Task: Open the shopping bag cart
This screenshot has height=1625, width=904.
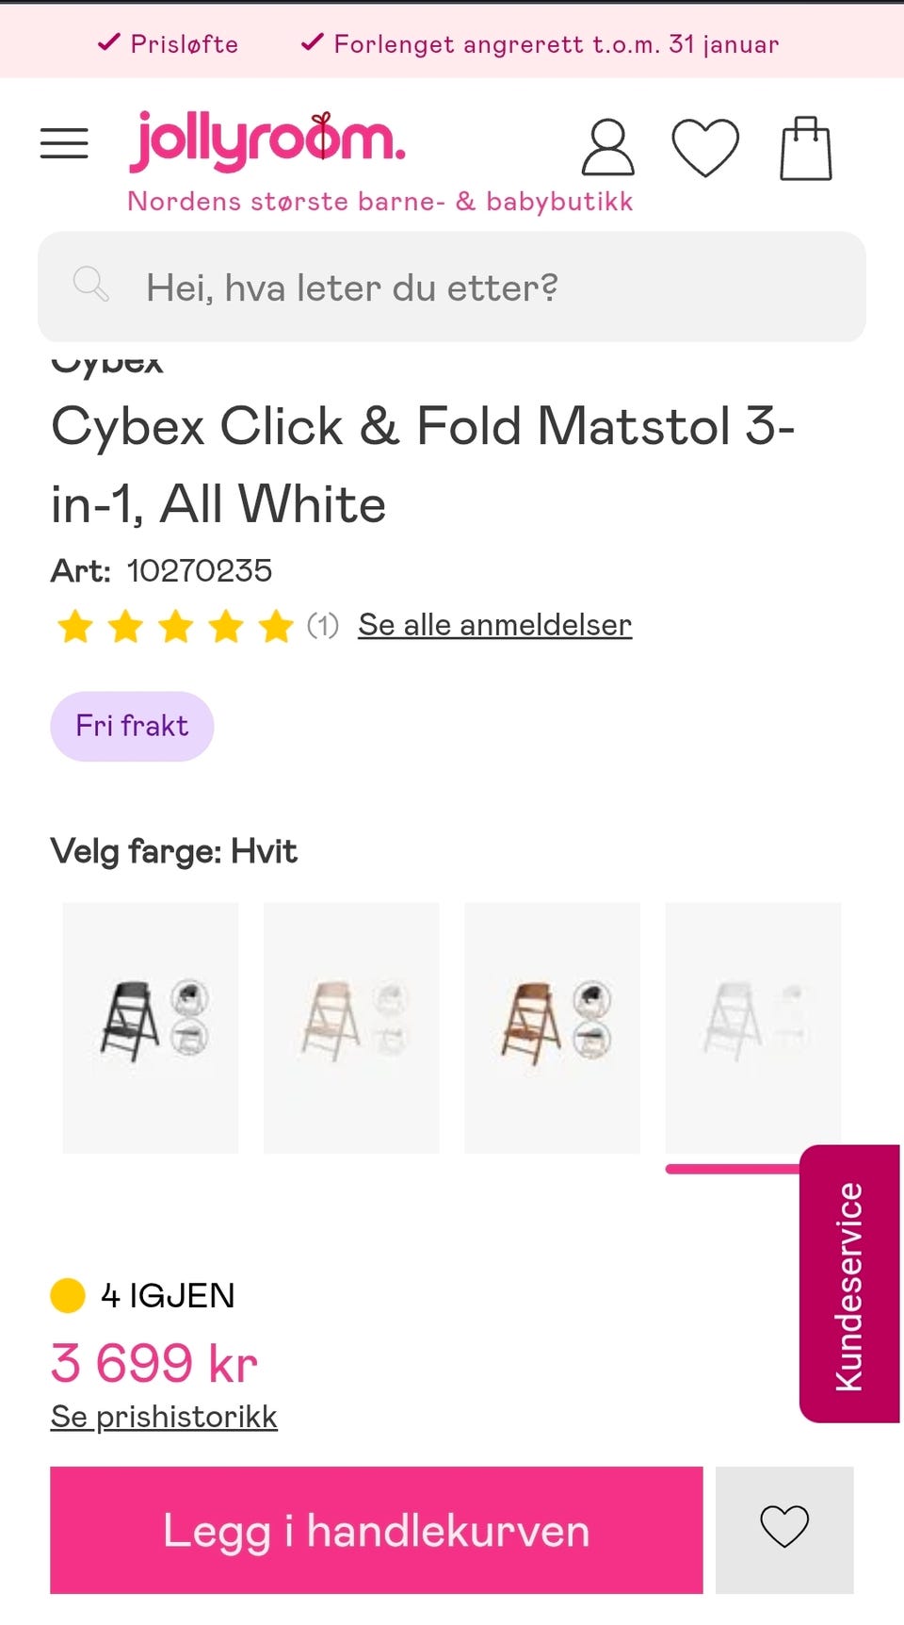Action: coord(806,148)
